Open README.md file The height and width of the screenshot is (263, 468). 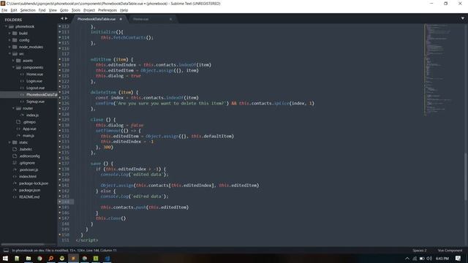pos(29,197)
